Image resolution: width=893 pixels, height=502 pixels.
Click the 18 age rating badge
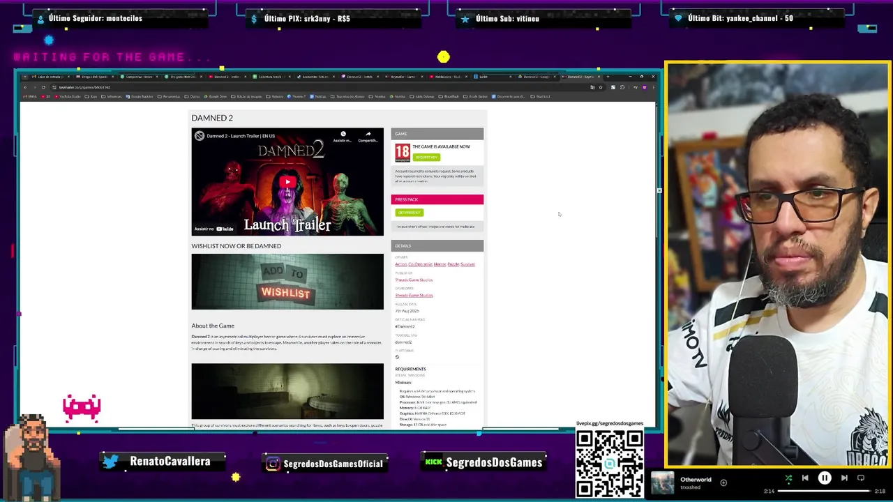pyautogui.click(x=403, y=152)
